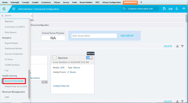Click the Enter Group Name field
188x103 pixels.
tap(94, 36)
